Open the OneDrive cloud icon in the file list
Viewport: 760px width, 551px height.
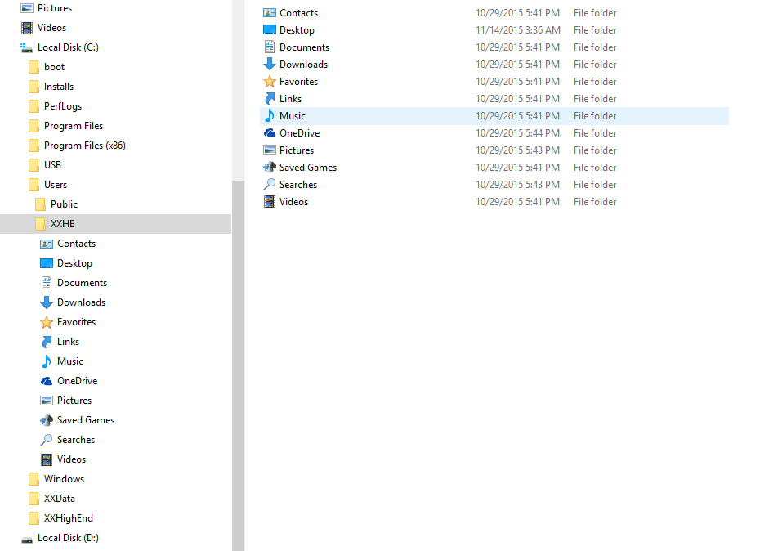point(270,133)
